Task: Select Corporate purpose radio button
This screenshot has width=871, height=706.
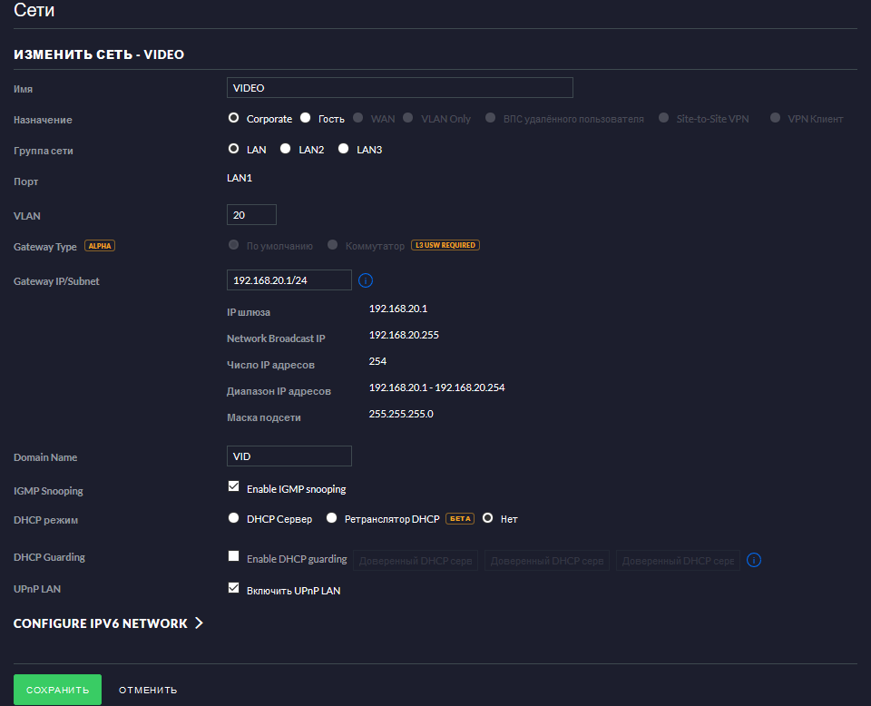Action: click(x=233, y=118)
